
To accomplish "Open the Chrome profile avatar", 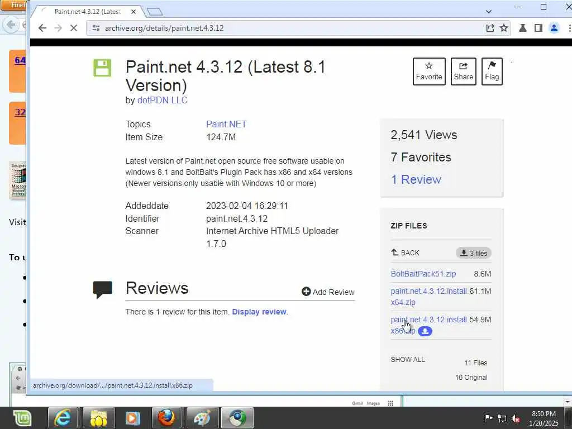I will (554, 28).
